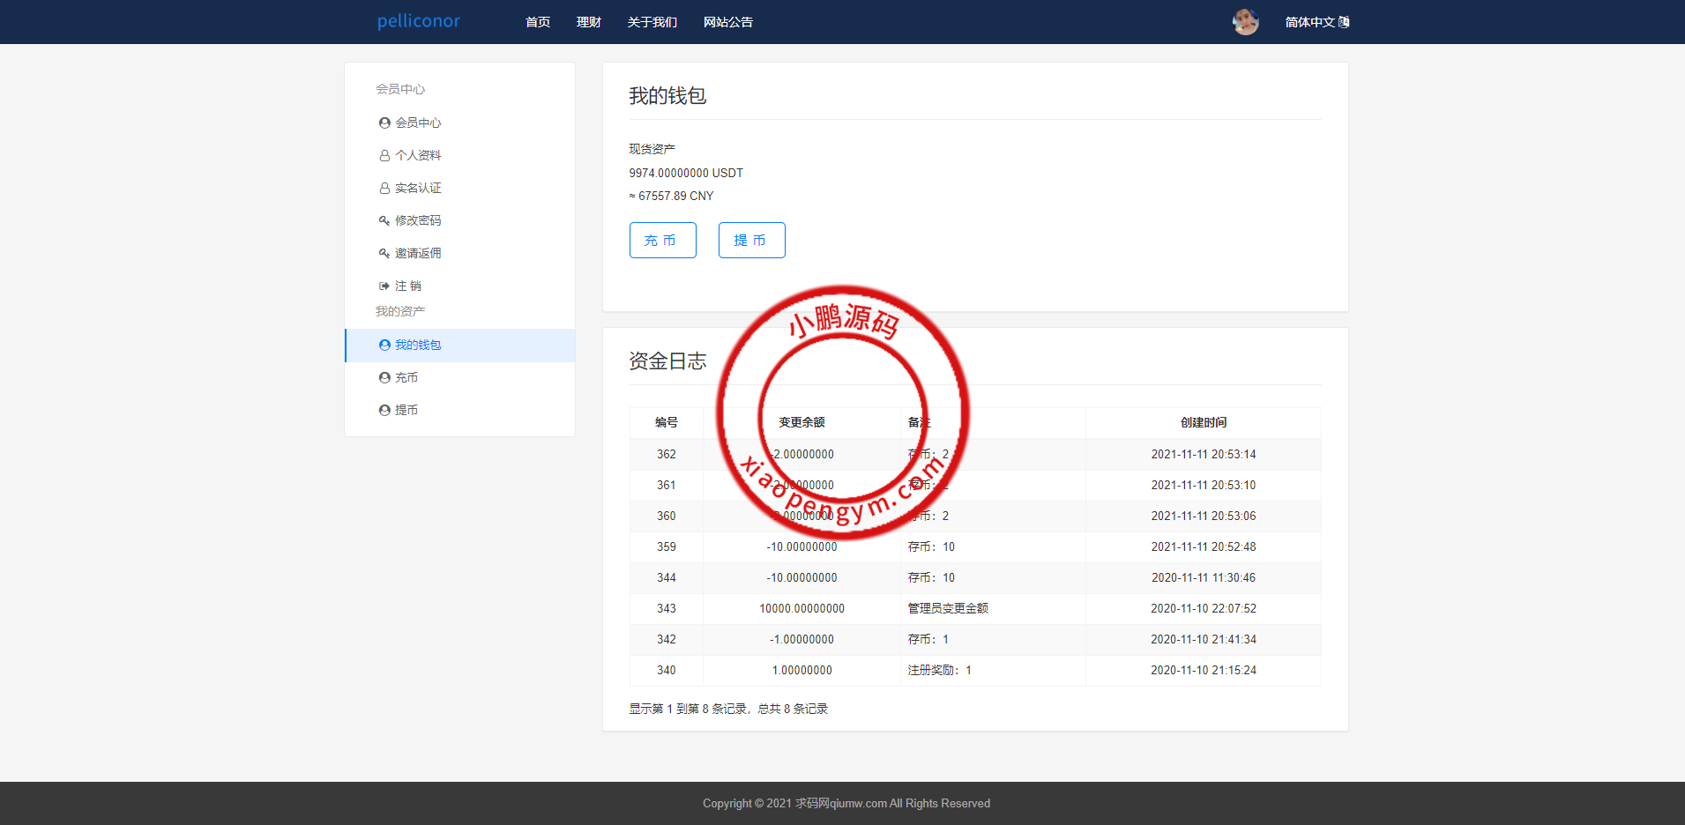Image resolution: width=1685 pixels, height=825 pixels.
Task: Click the 充 币 deposit button
Action: tap(662, 240)
